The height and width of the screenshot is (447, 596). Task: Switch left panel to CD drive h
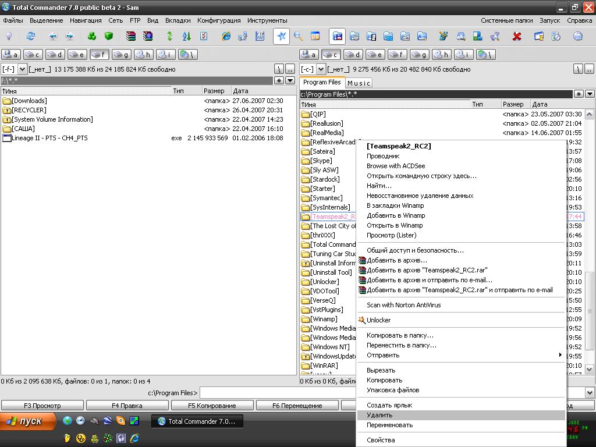(x=144, y=55)
